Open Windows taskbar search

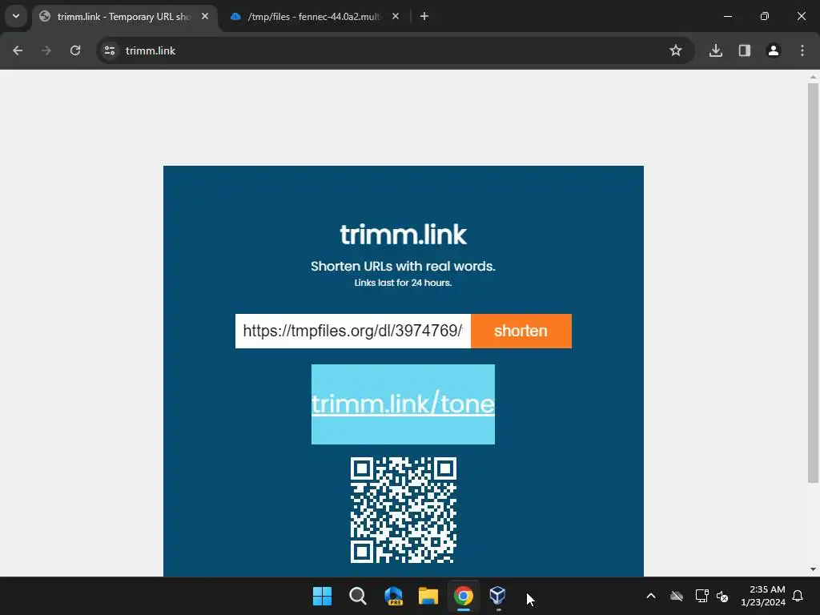(x=358, y=596)
